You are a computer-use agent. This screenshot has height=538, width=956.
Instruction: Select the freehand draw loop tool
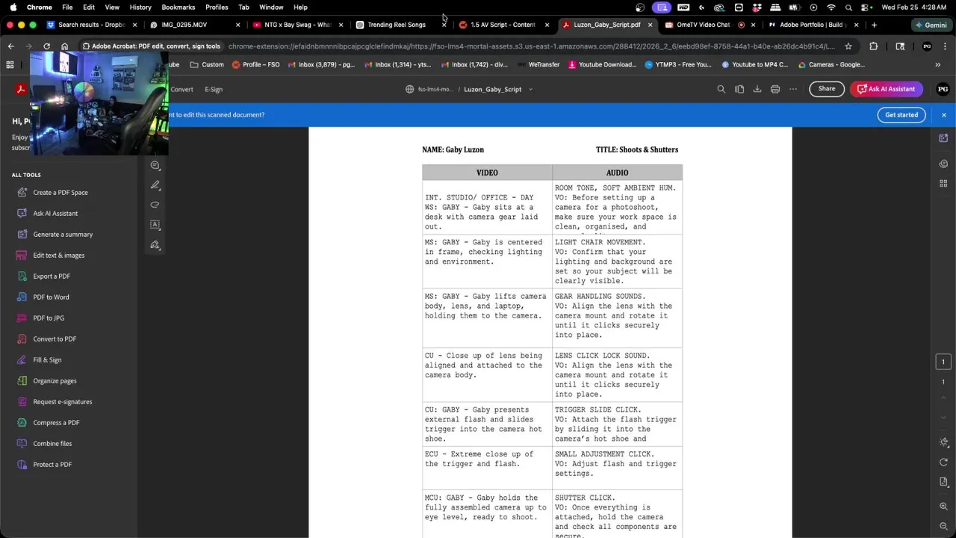click(155, 205)
